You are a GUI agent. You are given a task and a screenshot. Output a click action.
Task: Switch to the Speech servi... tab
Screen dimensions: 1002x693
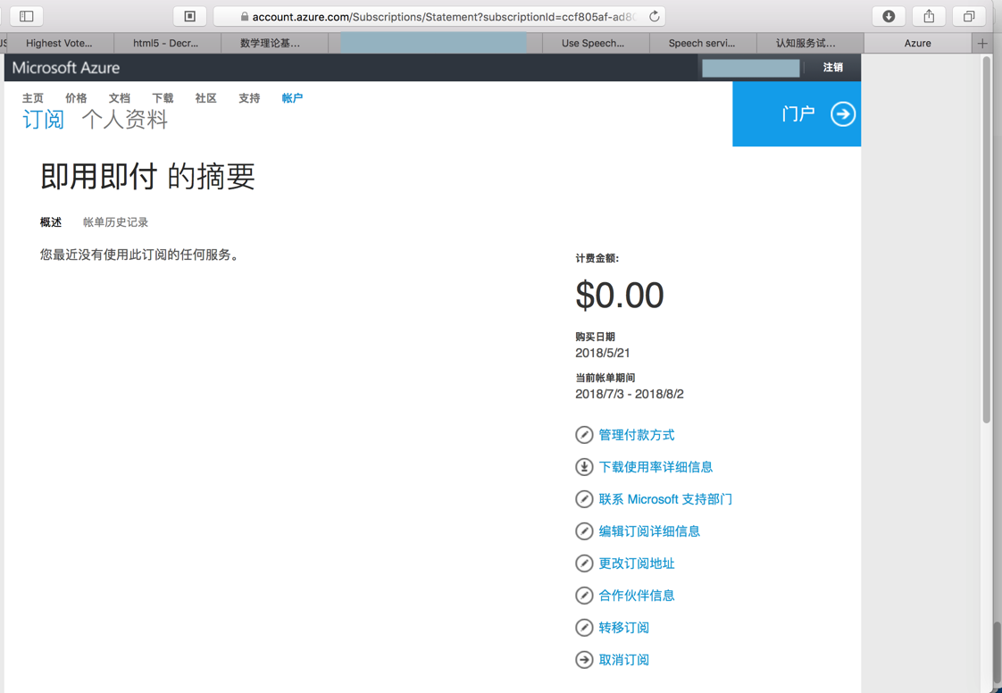point(702,43)
